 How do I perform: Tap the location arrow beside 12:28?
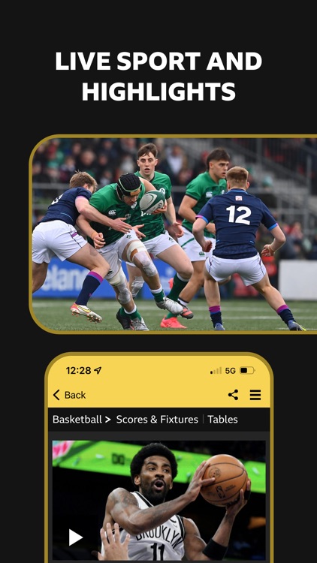(98, 371)
